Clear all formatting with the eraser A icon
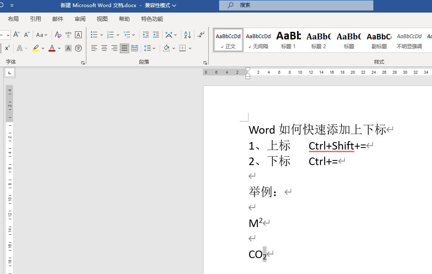 (58, 35)
